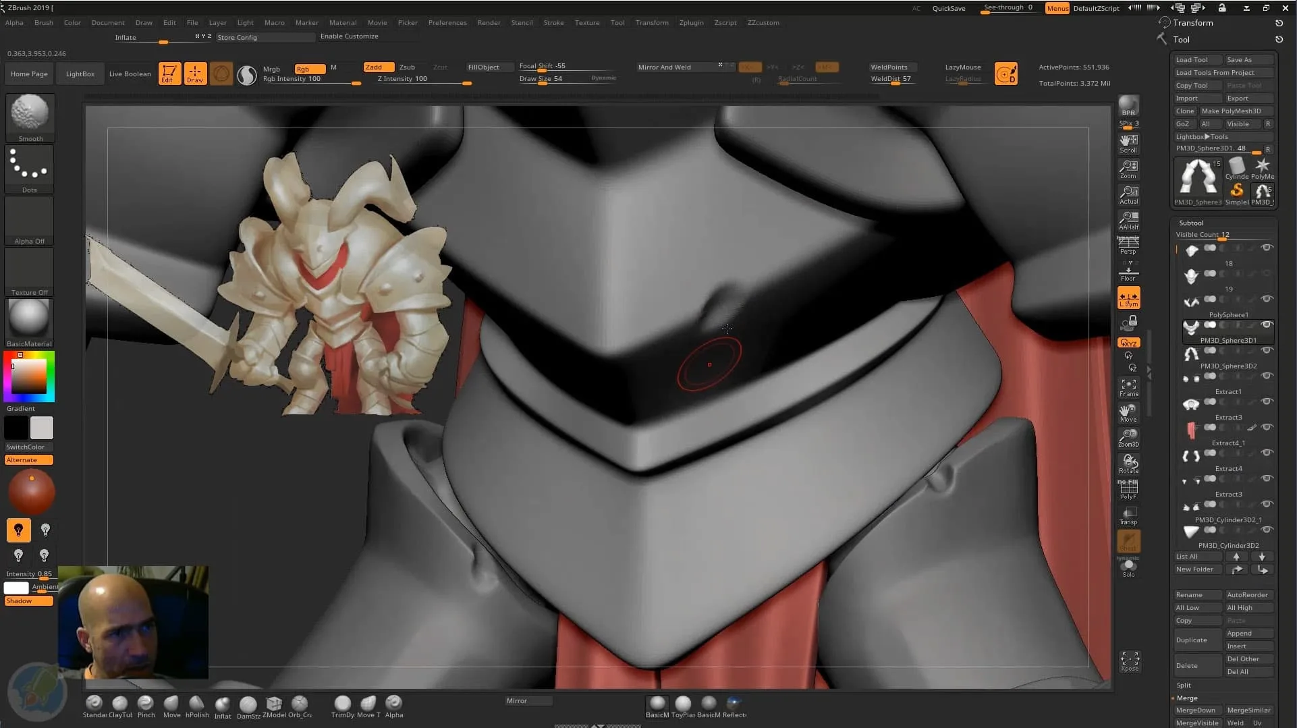
Task: Click the Persp perspective icon
Action: pos(1128,244)
